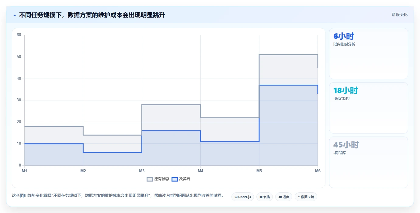The image size is (420, 213).
Task: Click the 表格 tag chip
Action: tap(265, 197)
